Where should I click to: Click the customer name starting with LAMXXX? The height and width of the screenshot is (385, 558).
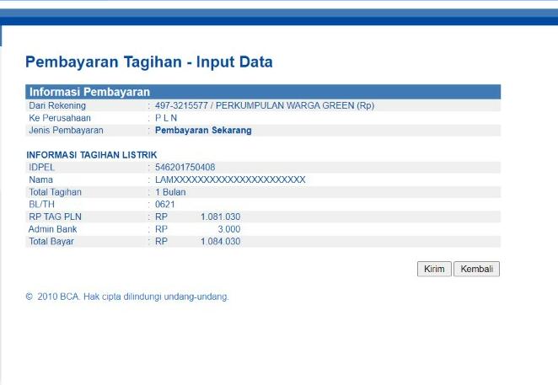pos(230,179)
